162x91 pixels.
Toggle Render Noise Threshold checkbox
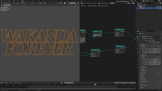coord(149,59)
